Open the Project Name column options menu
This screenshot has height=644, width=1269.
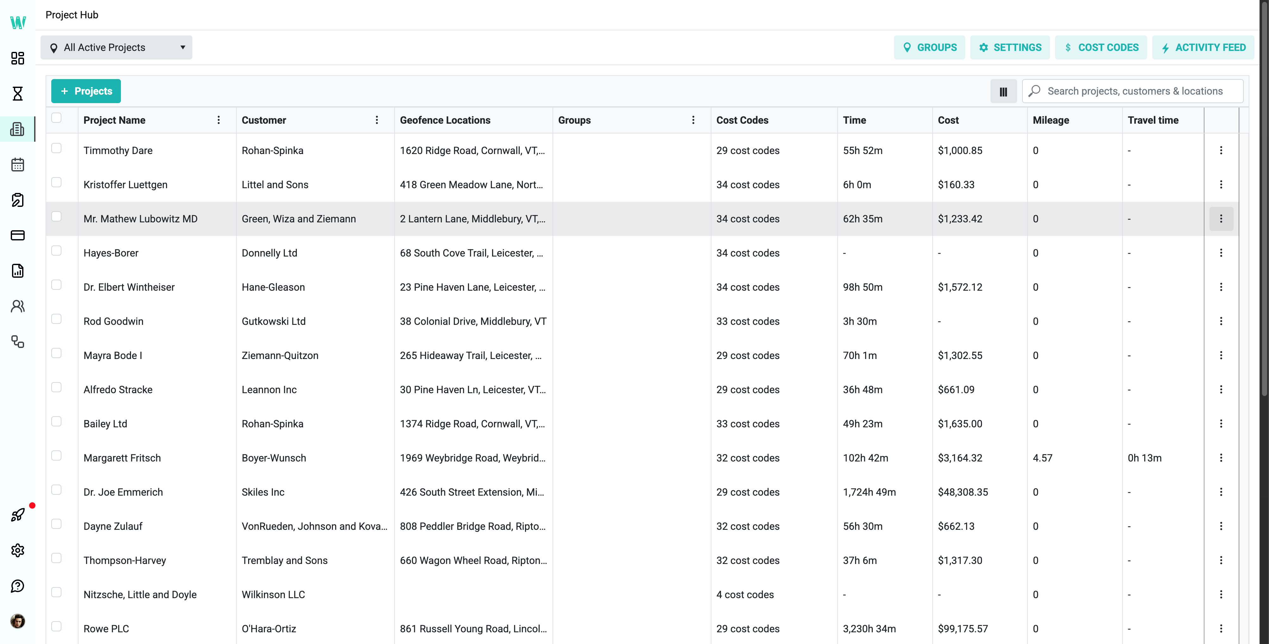coord(219,120)
